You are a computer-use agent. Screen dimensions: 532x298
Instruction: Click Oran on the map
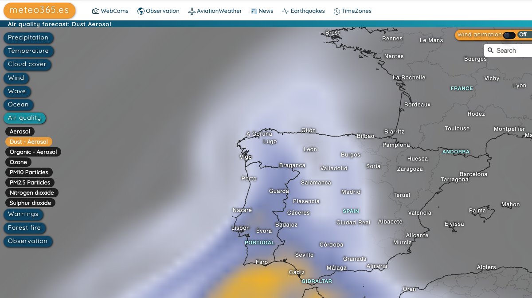click(x=409, y=289)
